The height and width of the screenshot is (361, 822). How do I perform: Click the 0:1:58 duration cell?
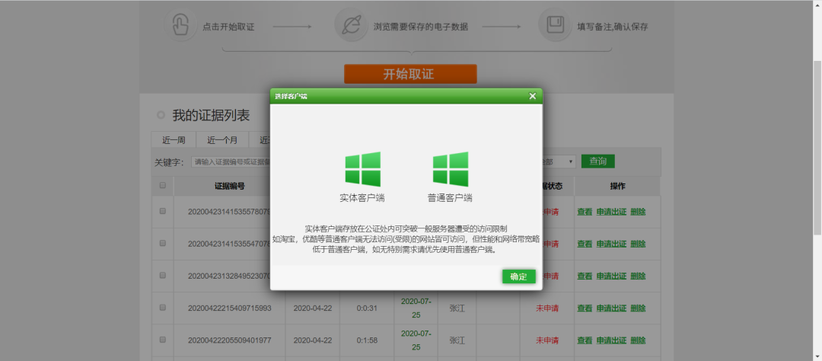[x=367, y=340]
